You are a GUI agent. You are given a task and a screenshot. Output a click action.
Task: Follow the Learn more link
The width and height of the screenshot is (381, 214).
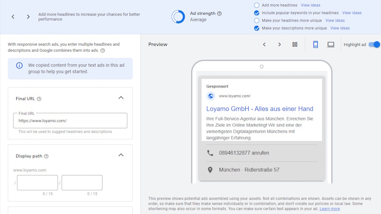pyautogui.click(x=330, y=209)
